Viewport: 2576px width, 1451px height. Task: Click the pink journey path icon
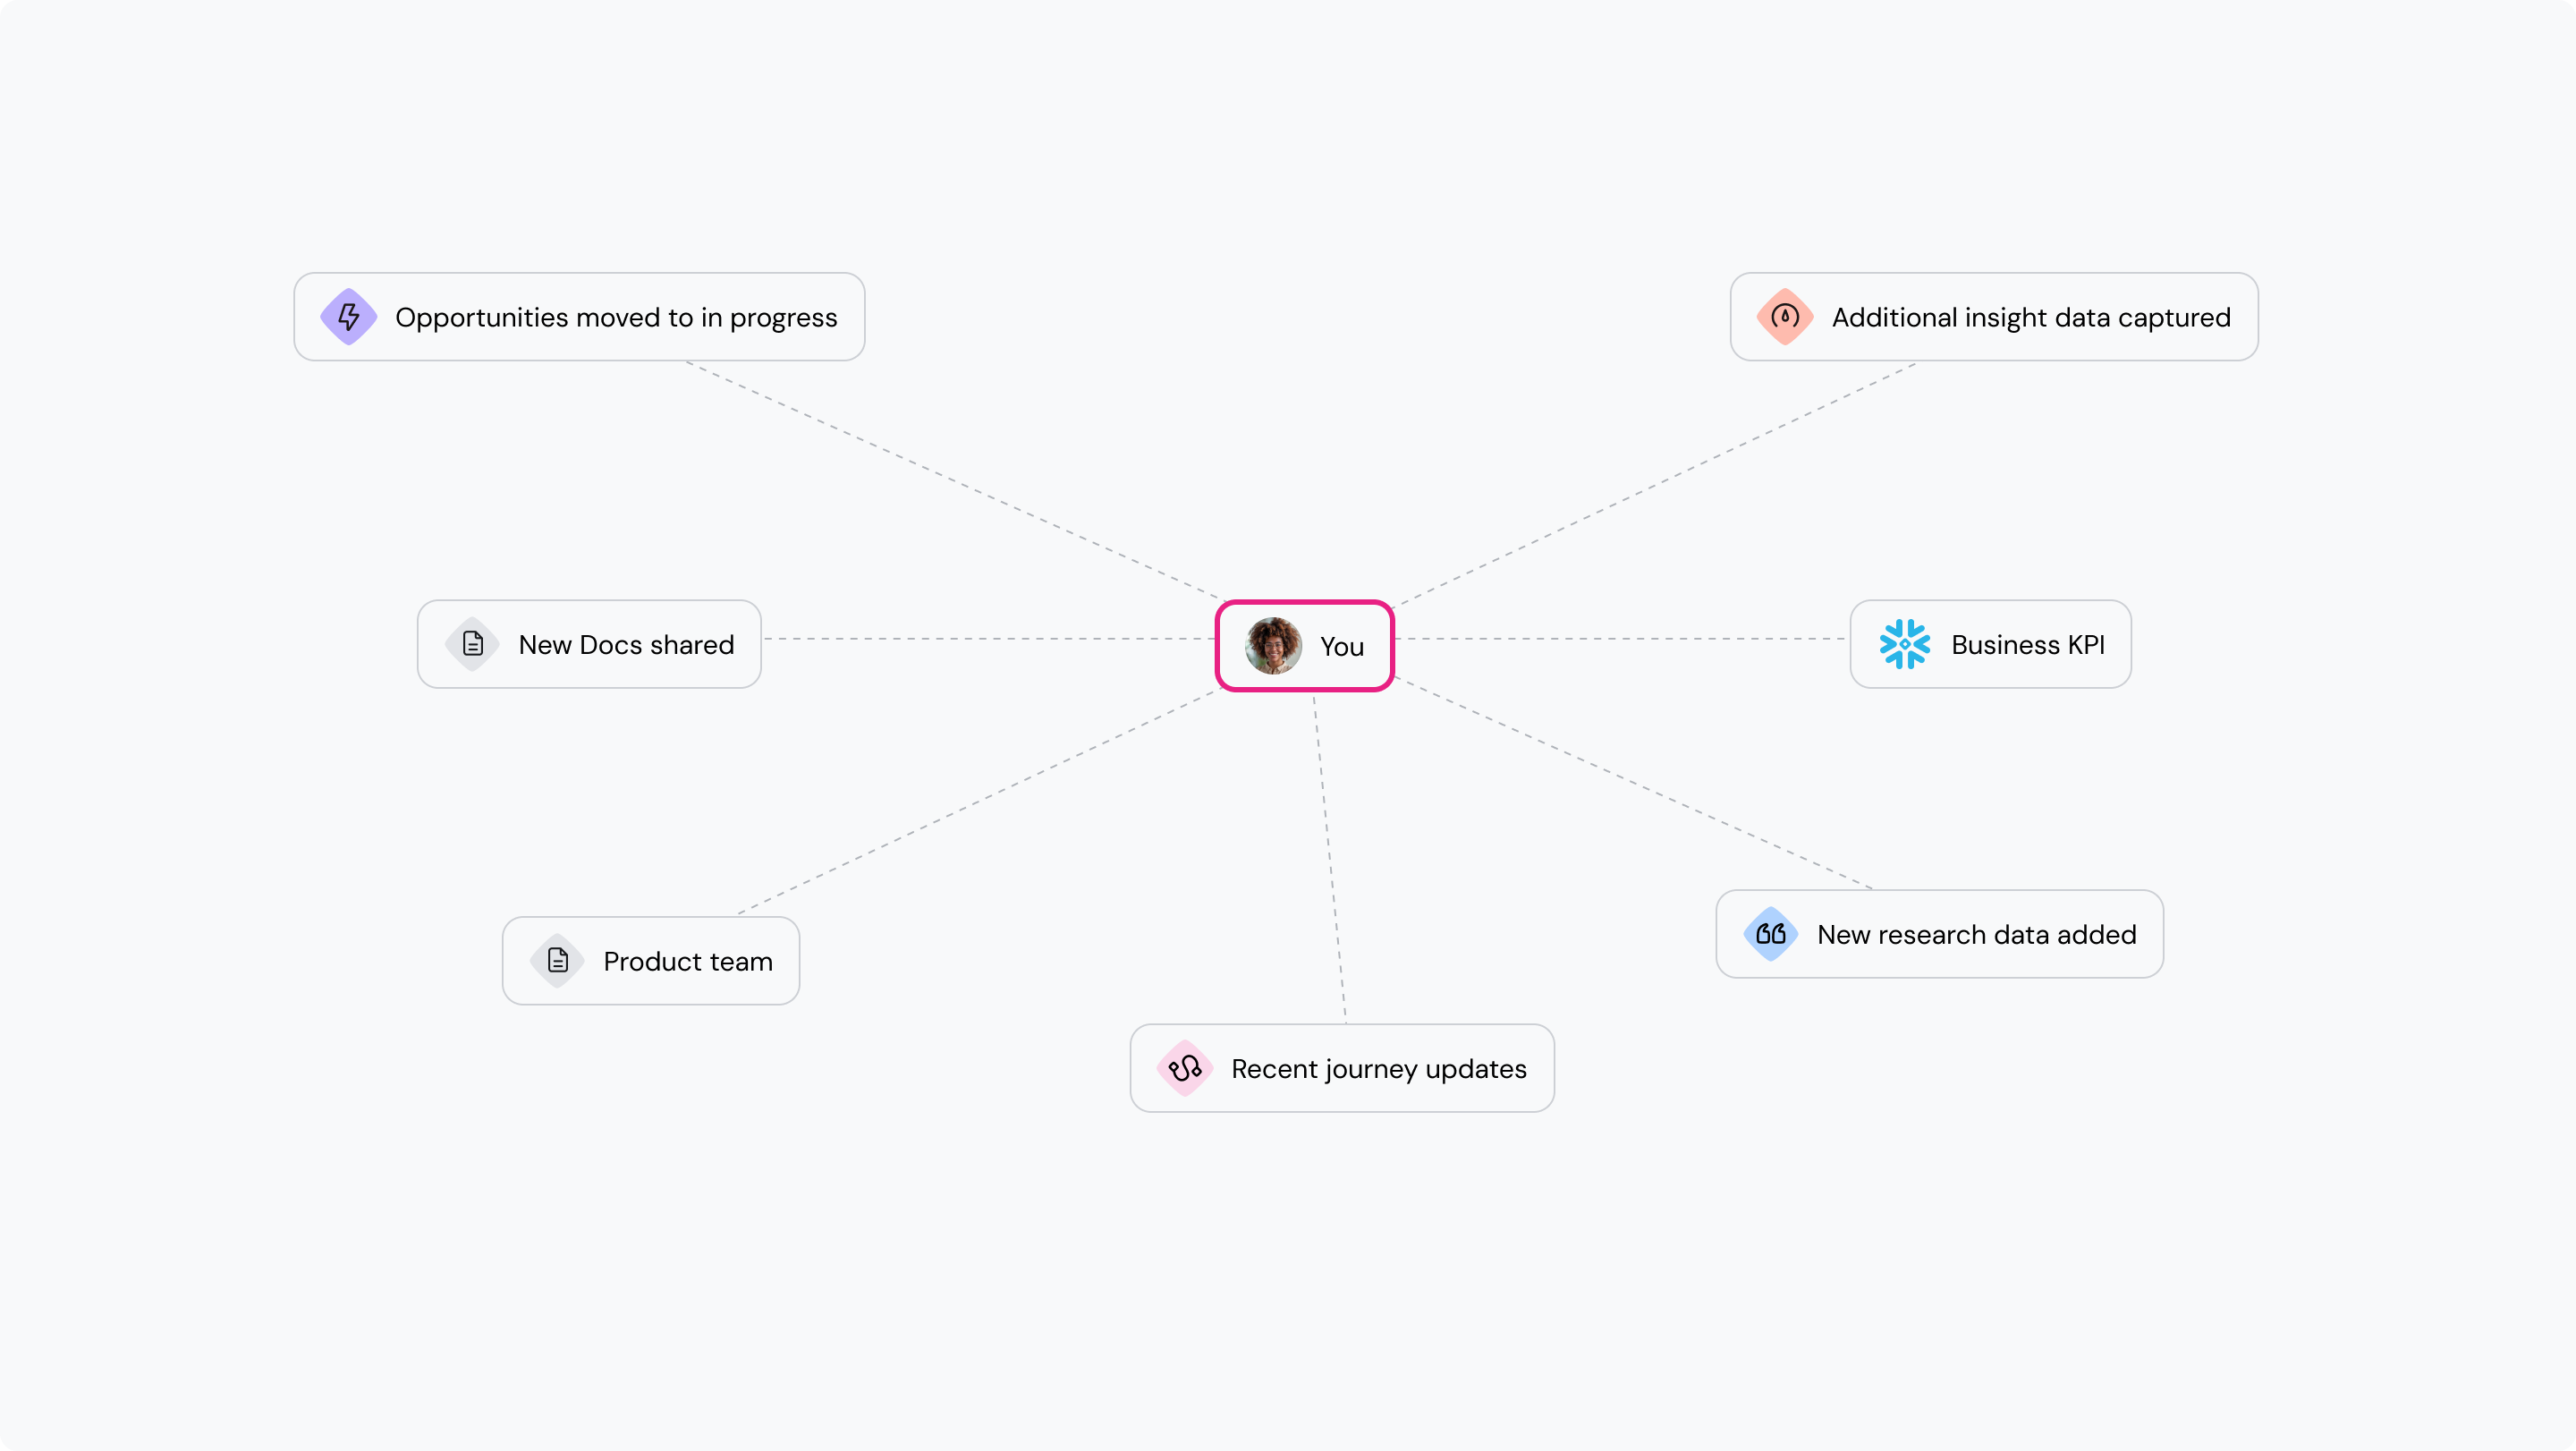[x=1185, y=1068]
